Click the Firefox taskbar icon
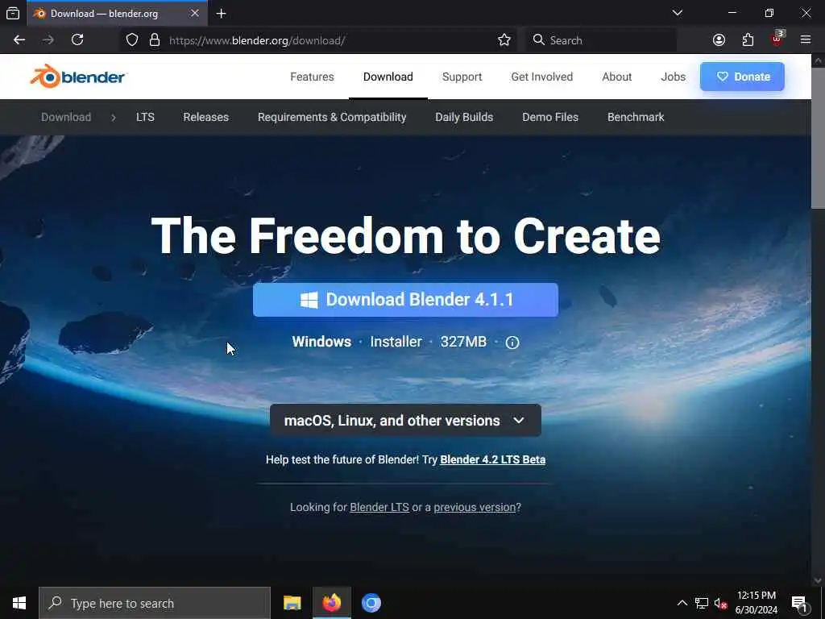 tap(331, 603)
